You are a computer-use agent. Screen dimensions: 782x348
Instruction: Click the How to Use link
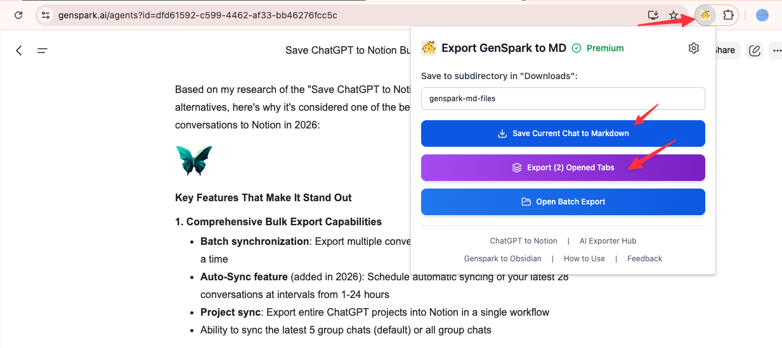pyautogui.click(x=584, y=259)
